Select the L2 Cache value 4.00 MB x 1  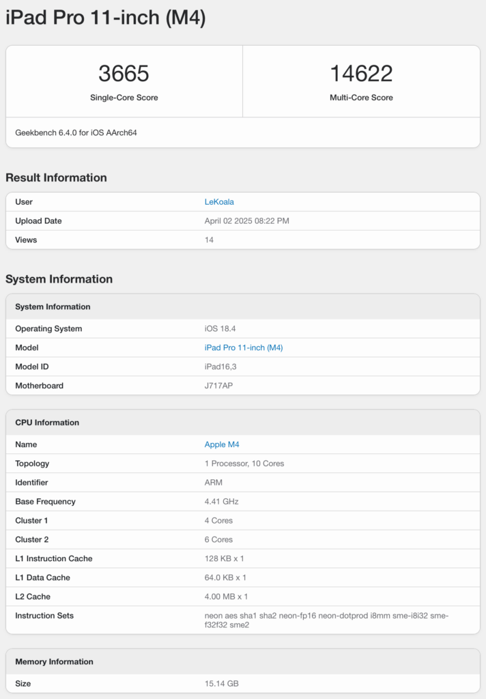tap(226, 597)
